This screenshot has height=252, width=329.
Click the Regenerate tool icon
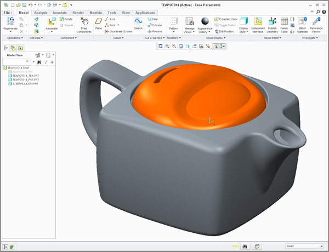(x=10, y=22)
